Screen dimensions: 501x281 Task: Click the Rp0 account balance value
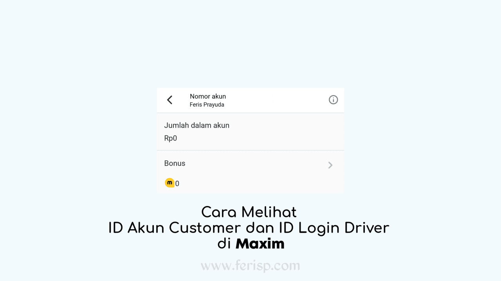pyautogui.click(x=171, y=138)
